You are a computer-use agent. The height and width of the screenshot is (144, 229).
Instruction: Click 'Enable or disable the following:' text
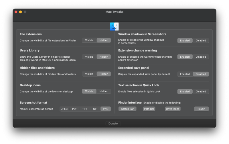pyautogui.click(x=162, y=103)
